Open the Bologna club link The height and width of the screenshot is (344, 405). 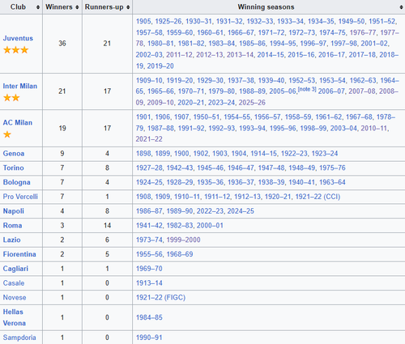pyautogui.click(x=16, y=182)
